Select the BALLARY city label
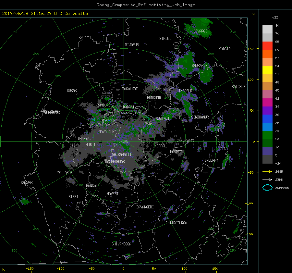This screenshot has height=273, width=292. coord(211,160)
